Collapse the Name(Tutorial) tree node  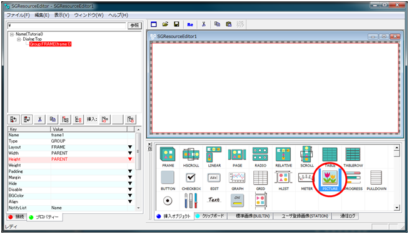click(12, 34)
